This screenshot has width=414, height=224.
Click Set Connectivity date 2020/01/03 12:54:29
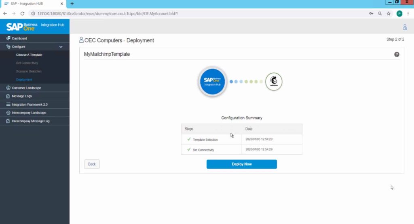pyautogui.click(x=259, y=149)
